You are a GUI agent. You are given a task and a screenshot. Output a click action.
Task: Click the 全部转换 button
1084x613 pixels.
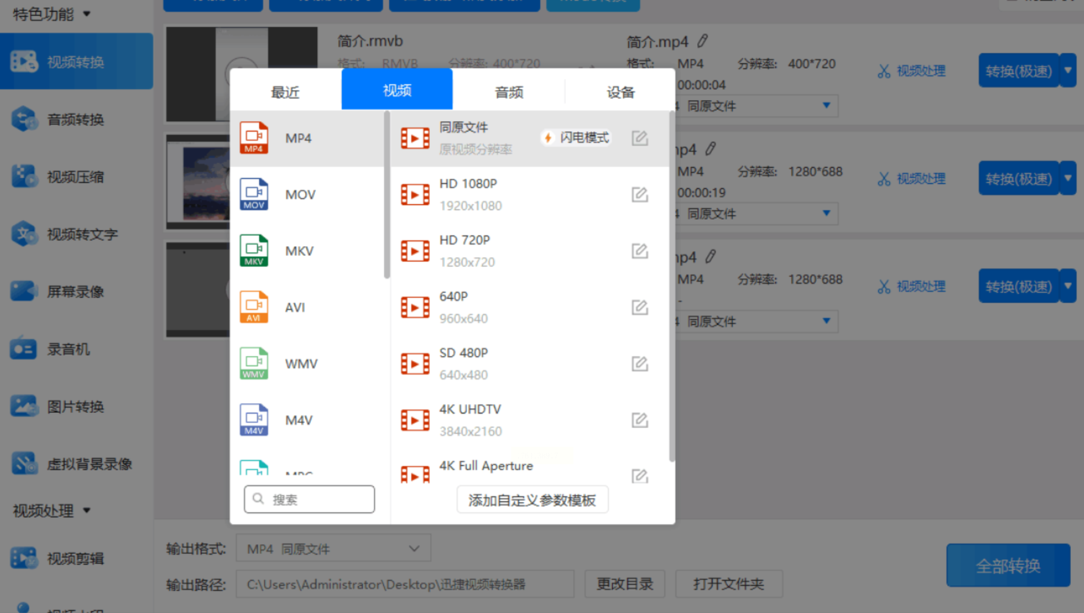pyautogui.click(x=1007, y=565)
